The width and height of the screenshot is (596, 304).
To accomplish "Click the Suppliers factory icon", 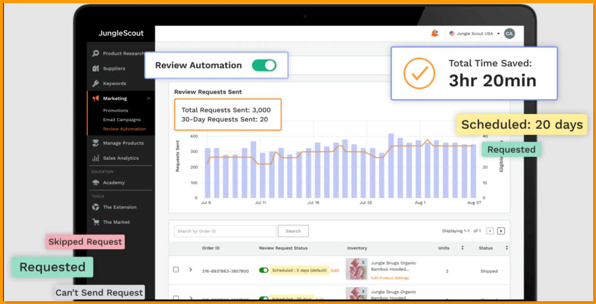I will pyautogui.click(x=95, y=68).
